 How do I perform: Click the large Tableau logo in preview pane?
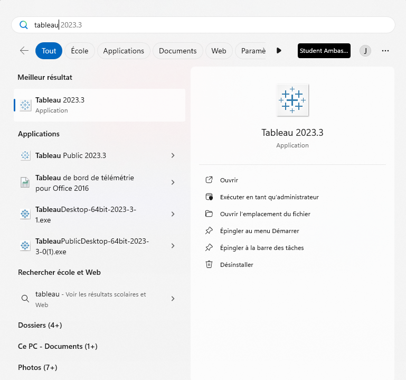tap(292, 100)
